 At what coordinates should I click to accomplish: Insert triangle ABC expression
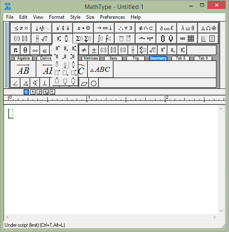[x=100, y=69]
